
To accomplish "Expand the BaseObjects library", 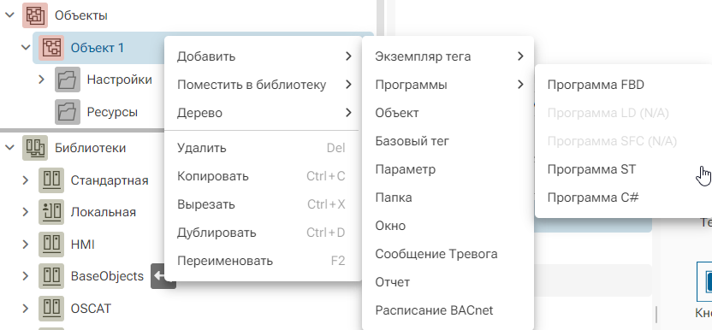I will [26, 276].
